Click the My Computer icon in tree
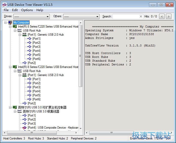Image resolution: width=176 pixels, height=143 pixels. point(10,22)
